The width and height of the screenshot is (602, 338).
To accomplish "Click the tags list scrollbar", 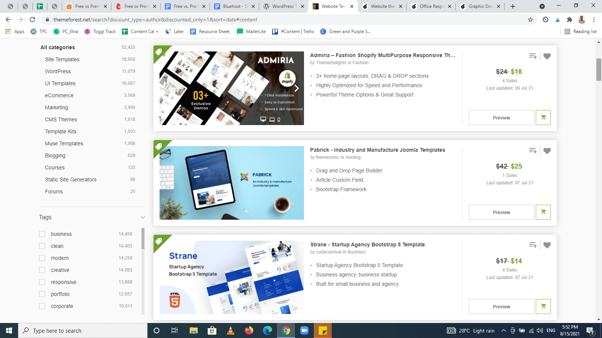I will tap(143, 238).
